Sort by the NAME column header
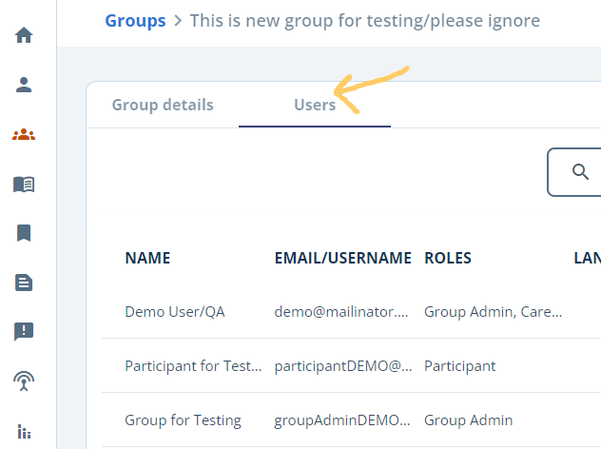601x449 pixels. click(147, 258)
